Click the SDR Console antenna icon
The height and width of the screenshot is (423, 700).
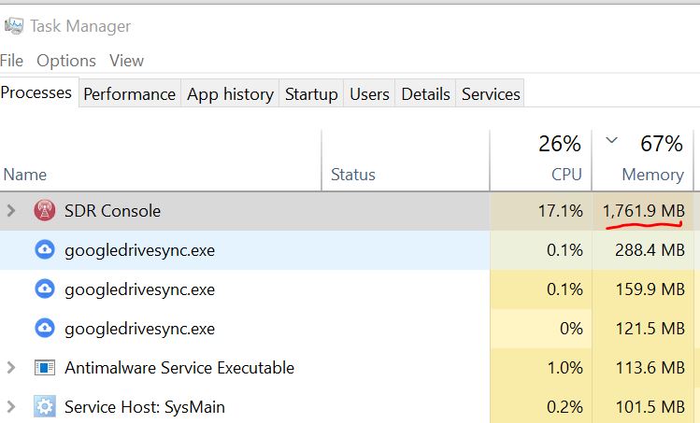click(44, 211)
